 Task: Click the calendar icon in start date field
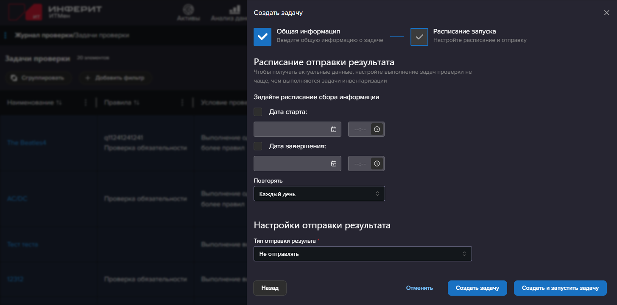tap(333, 129)
